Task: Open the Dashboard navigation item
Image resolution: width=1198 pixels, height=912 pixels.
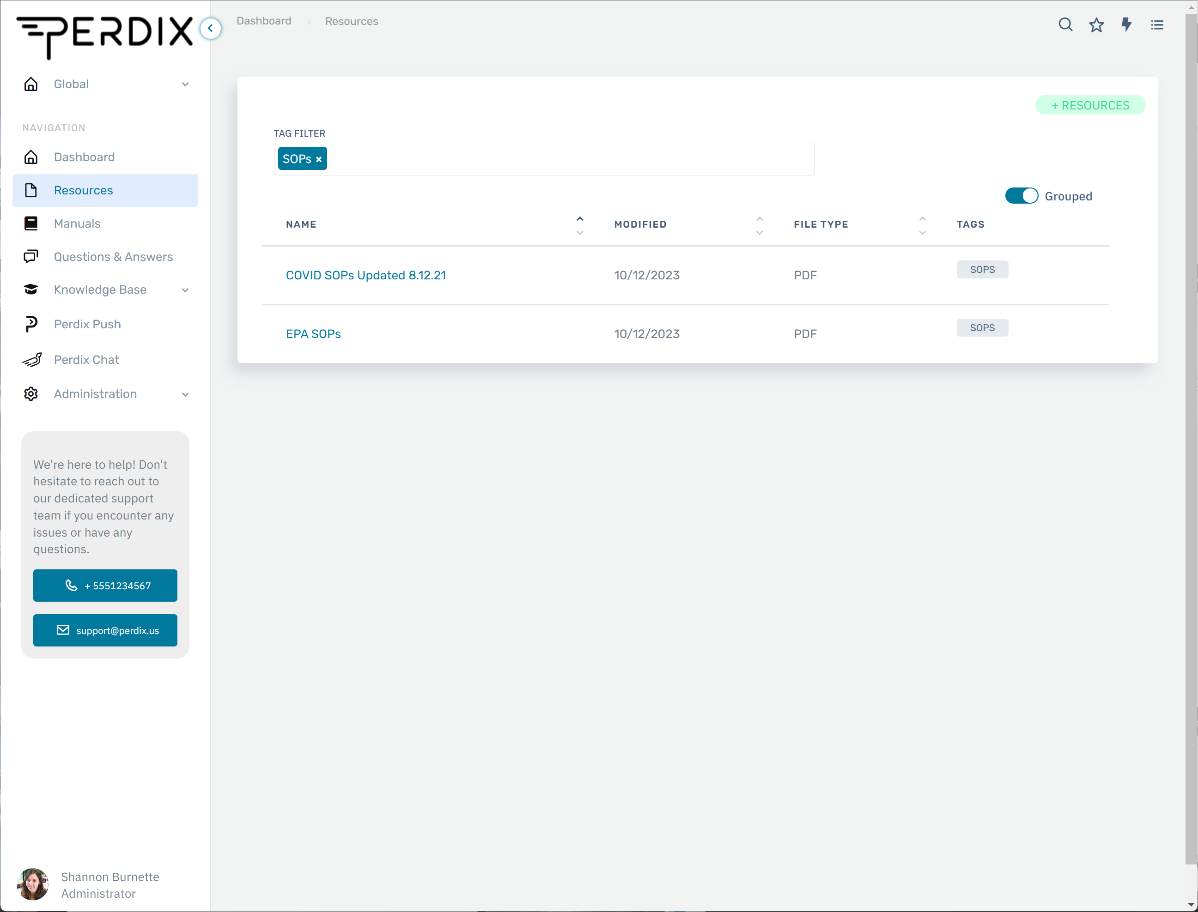Action: tap(105, 157)
